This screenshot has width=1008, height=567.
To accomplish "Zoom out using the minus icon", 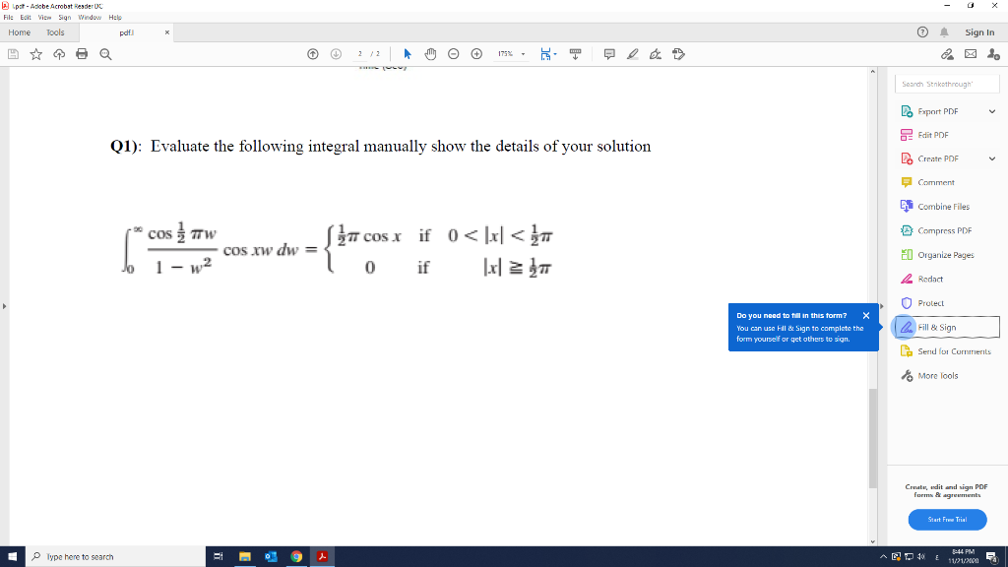I will [453, 54].
